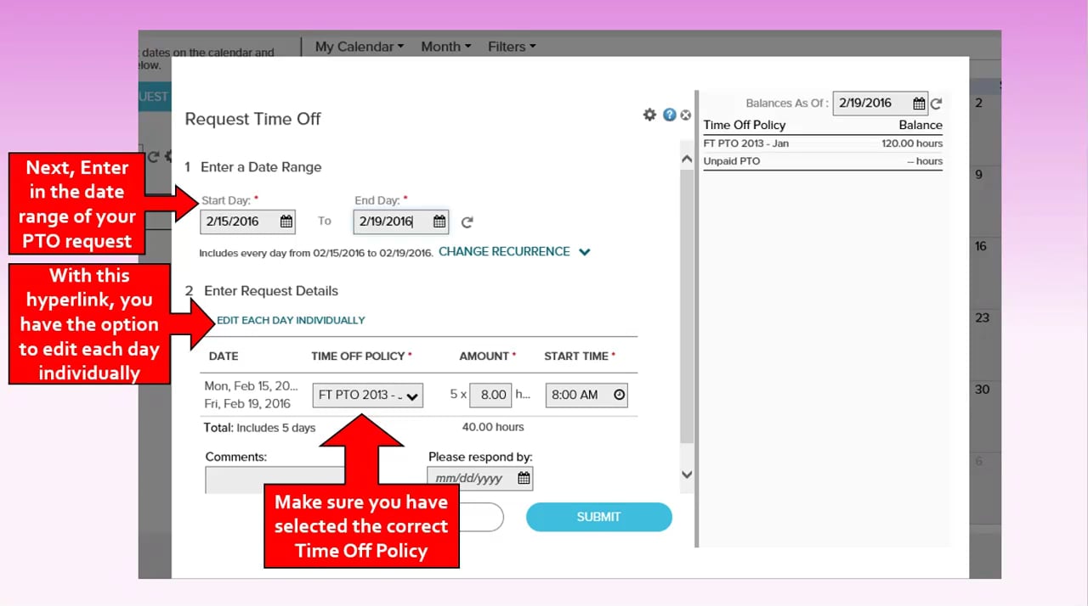Open the End Day calendar picker icon
The image size is (1088, 606).
click(439, 222)
